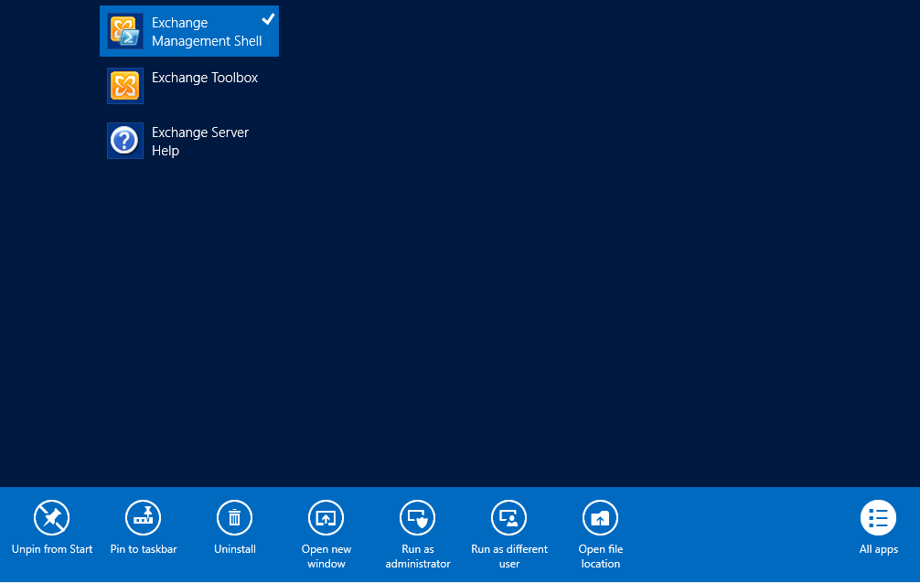Click the Unpin from Start pin icon
The image size is (920, 583).
pyautogui.click(x=51, y=517)
